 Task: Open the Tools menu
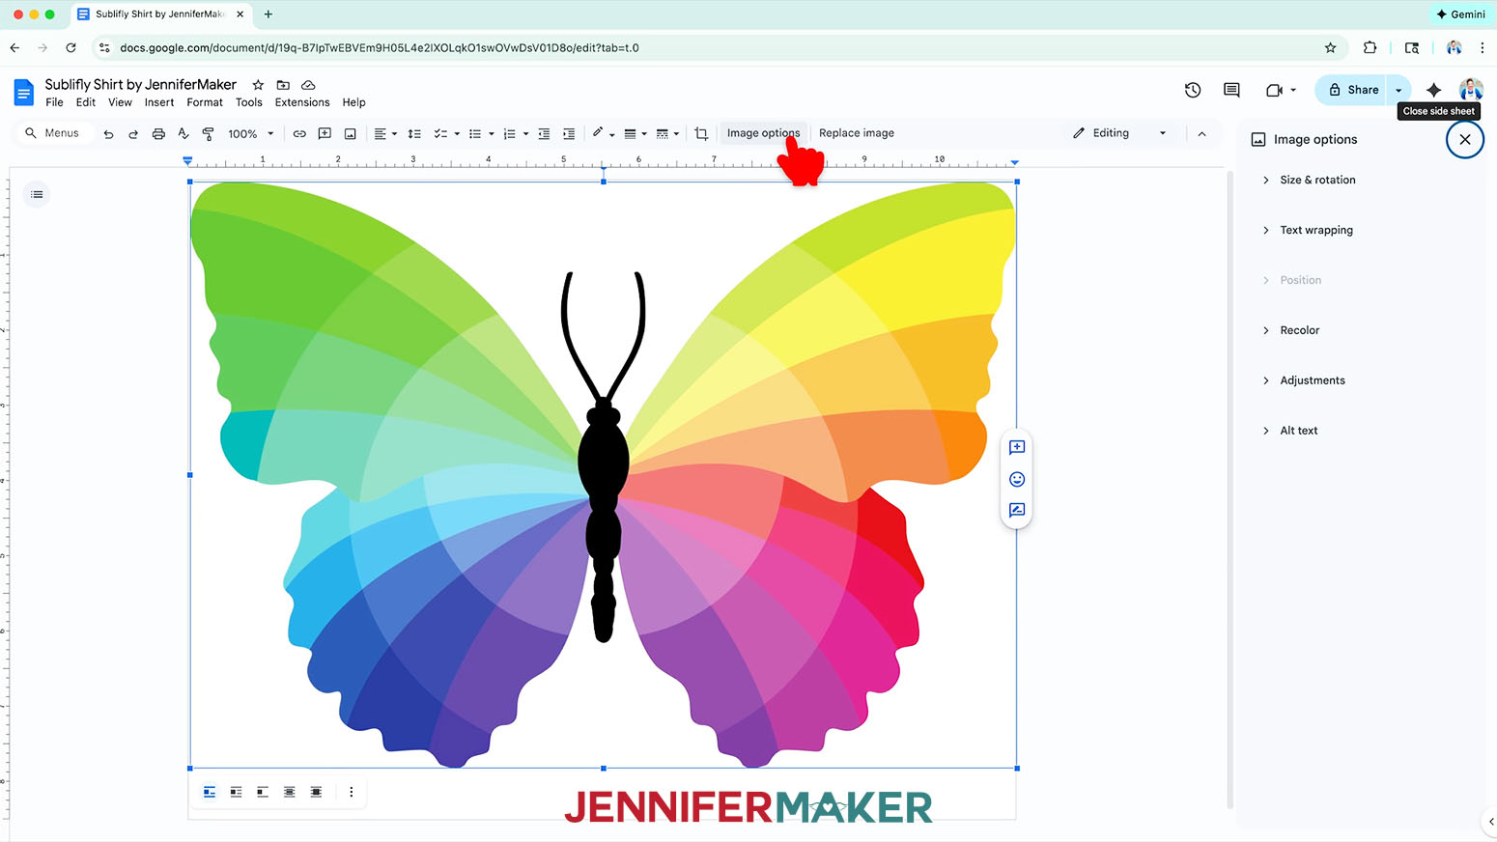point(248,102)
